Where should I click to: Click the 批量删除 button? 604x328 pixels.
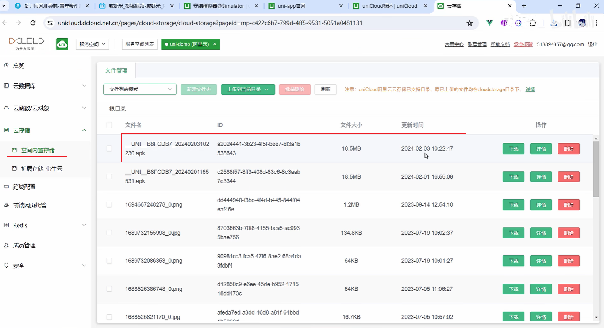[295, 89]
